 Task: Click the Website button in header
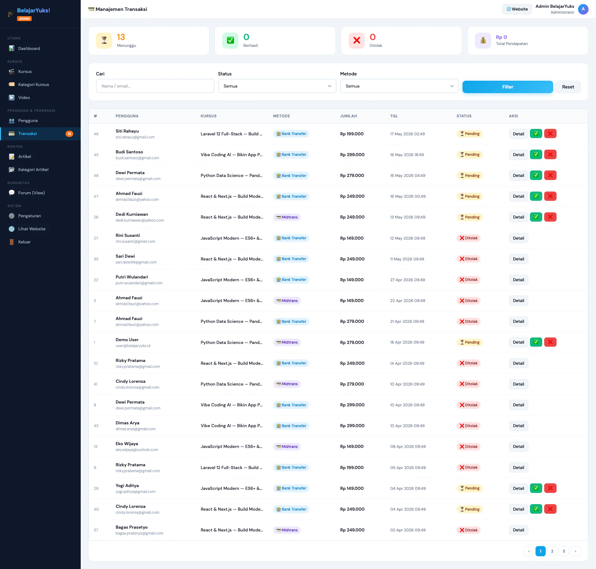click(x=517, y=9)
